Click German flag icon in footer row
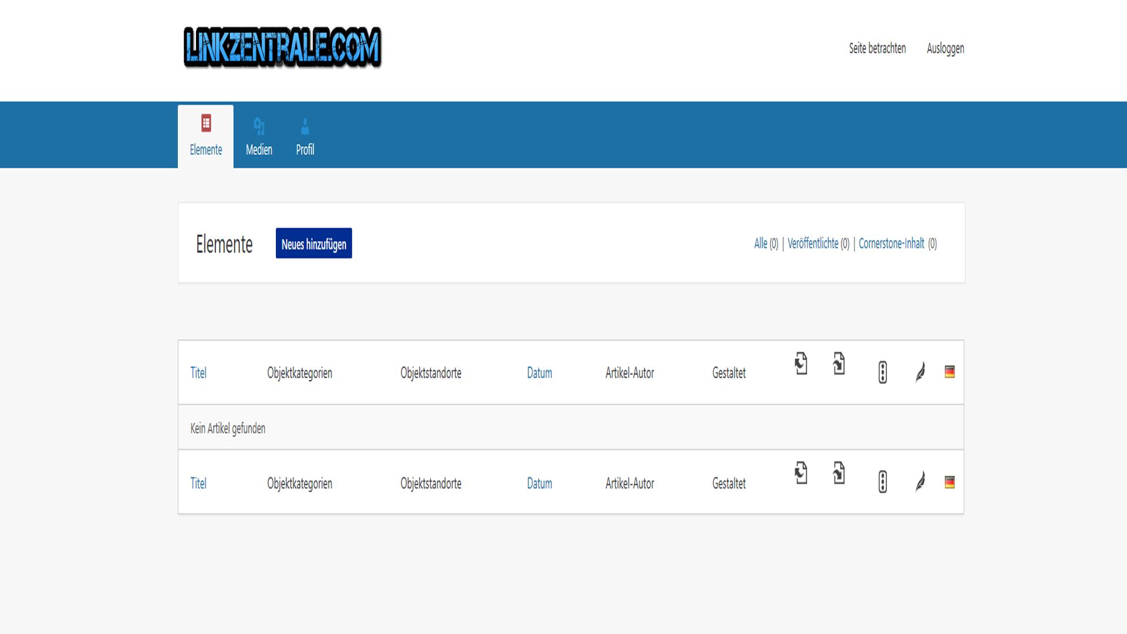Image resolution: width=1127 pixels, height=634 pixels. 950,482
